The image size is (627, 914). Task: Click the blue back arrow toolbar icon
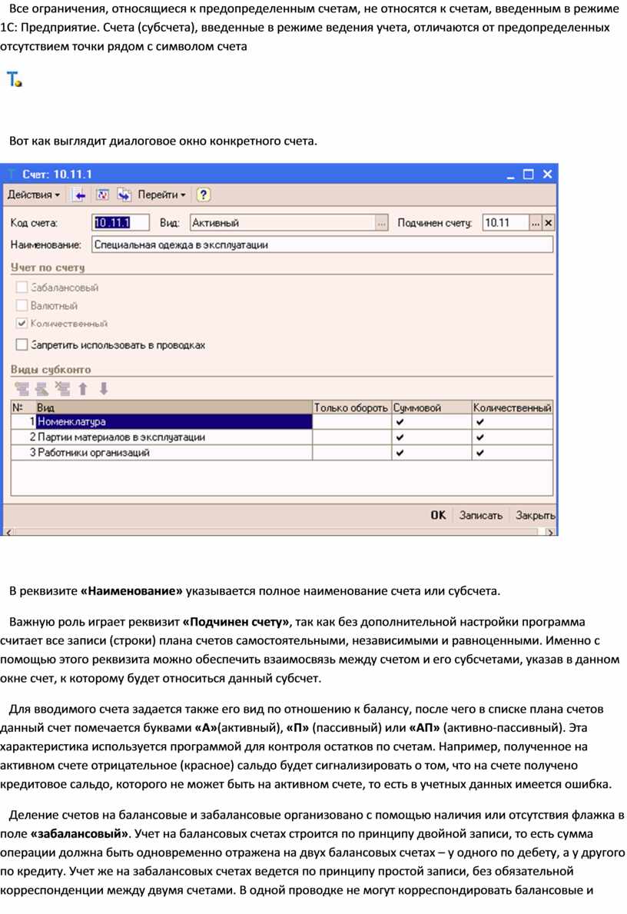[x=80, y=195]
